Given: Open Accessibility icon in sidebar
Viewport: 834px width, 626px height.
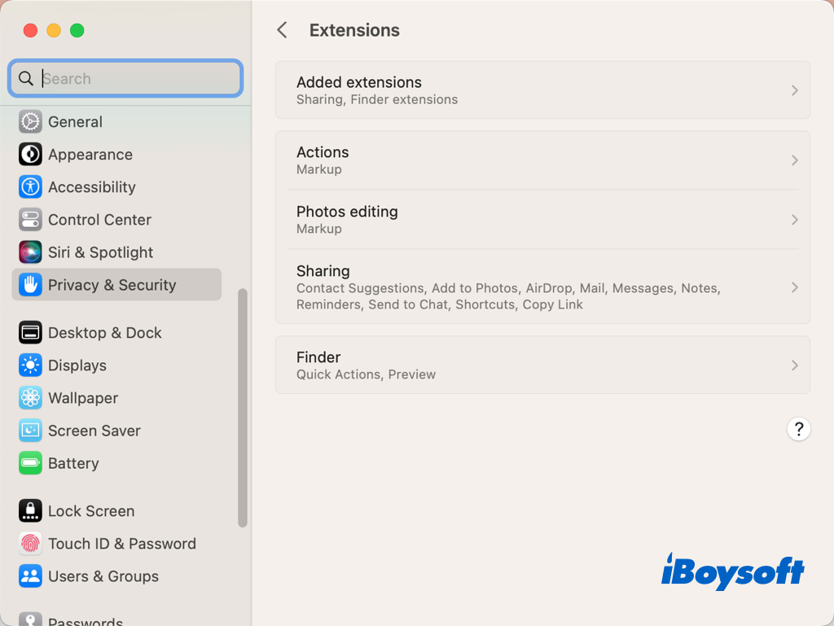Looking at the screenshot, I should [x=30, y=187].
